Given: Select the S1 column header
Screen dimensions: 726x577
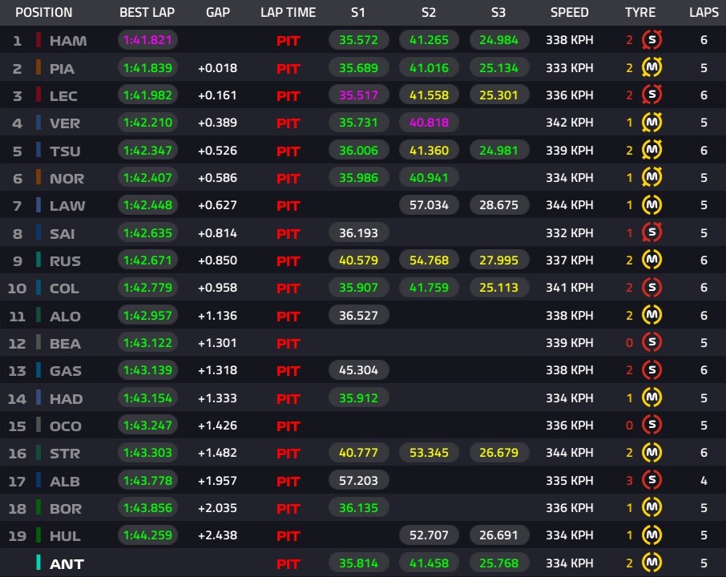Looking at the screenshot, I should [358, 13].
